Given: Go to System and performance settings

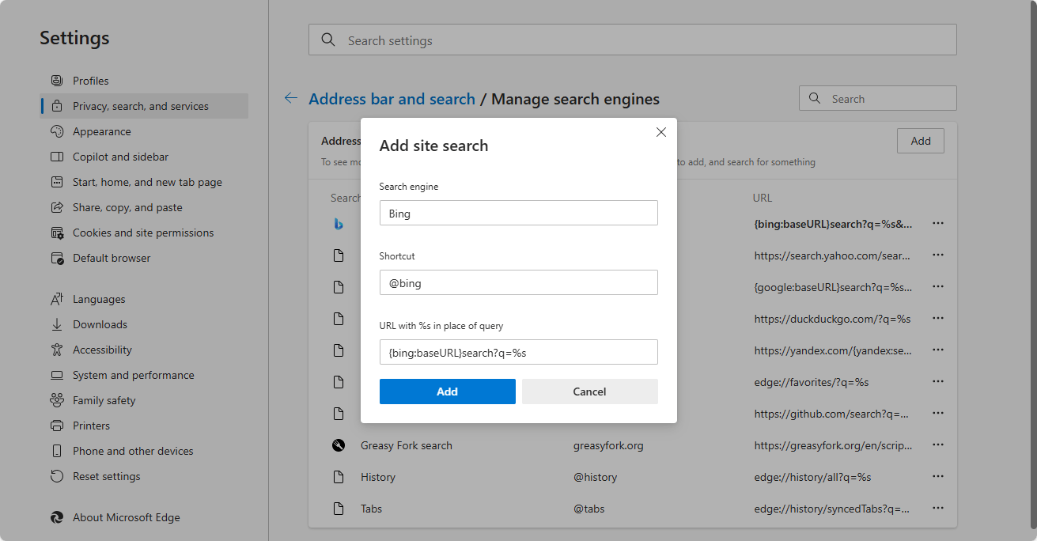Looking at the screenshot, I should point(133,375).
